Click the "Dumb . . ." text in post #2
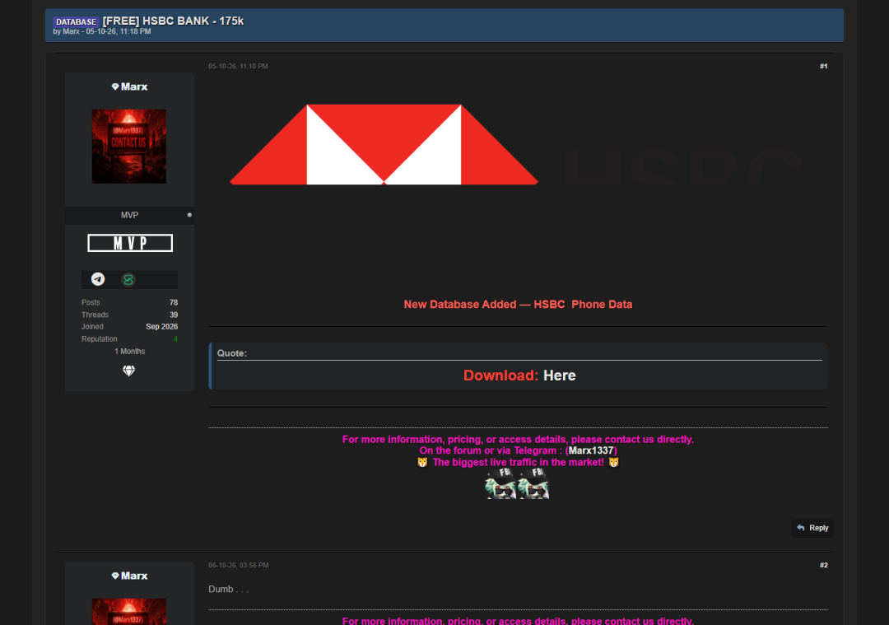Viewport: 889px width, 625px height. 229,590
